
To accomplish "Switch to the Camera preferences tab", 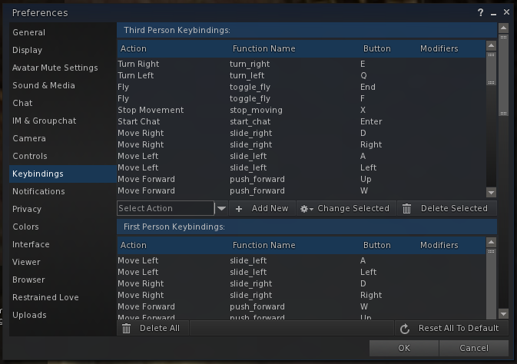I will [29, 138].
